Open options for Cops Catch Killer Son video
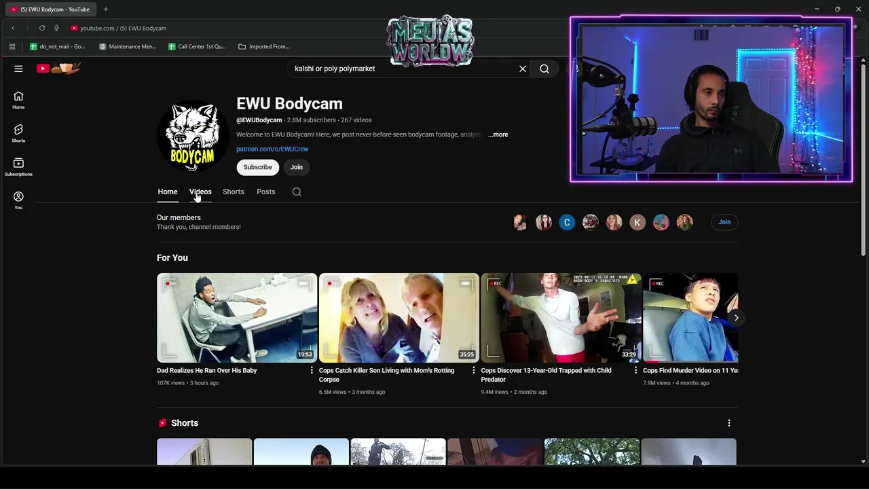Image resolution: width=869 pixels, height=489 pixels. (474, 370)
